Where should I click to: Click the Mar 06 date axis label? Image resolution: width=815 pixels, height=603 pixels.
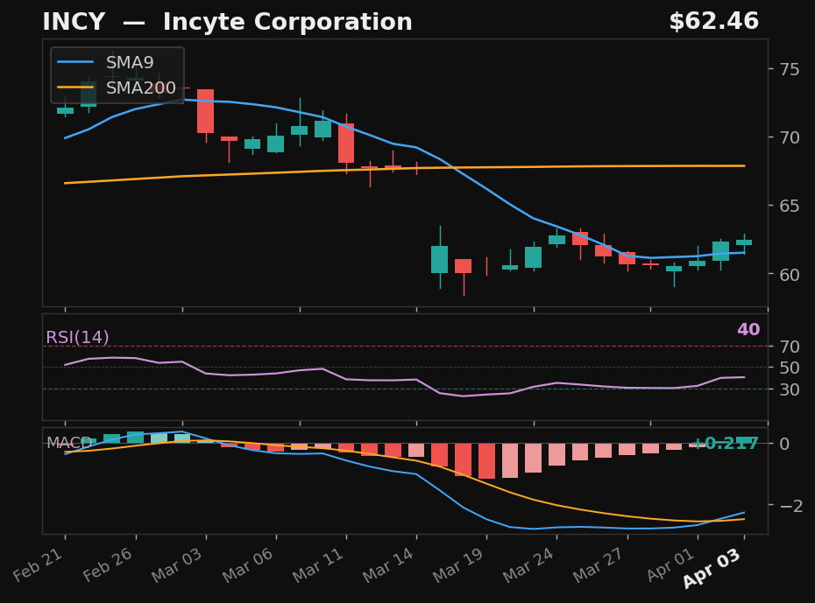click(x=248, y=565)
